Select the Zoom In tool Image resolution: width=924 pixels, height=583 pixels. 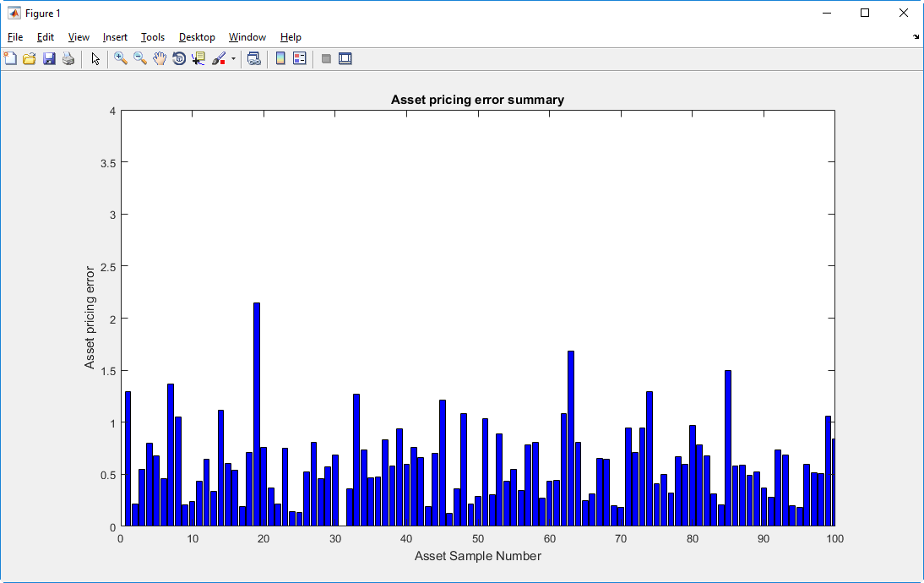pyautogui.click(x=121, y=59)
